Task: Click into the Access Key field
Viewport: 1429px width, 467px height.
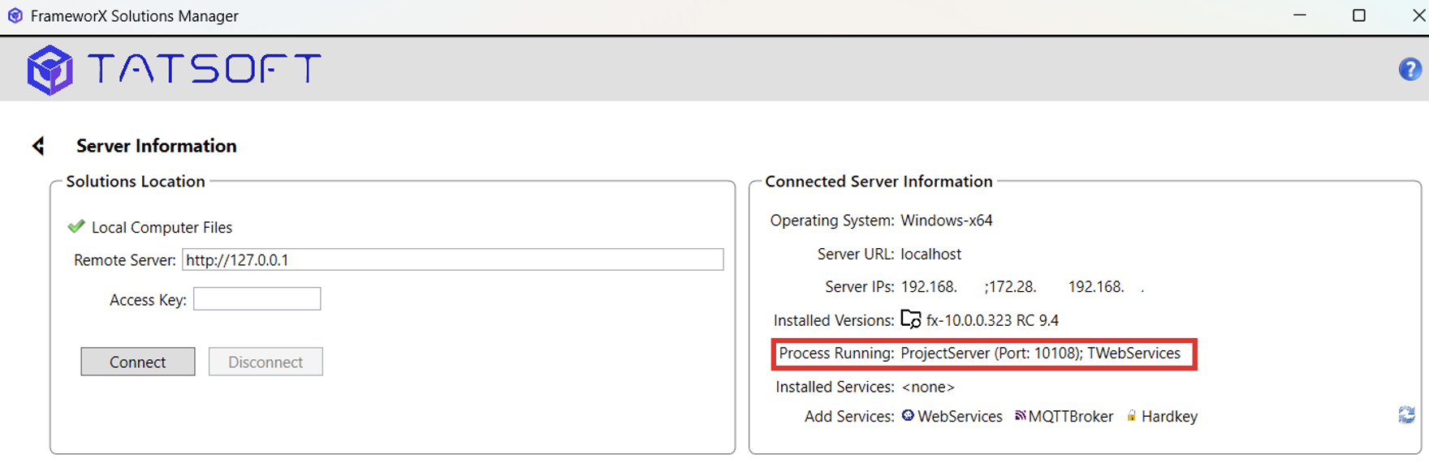Action: [x=257, y=298]
